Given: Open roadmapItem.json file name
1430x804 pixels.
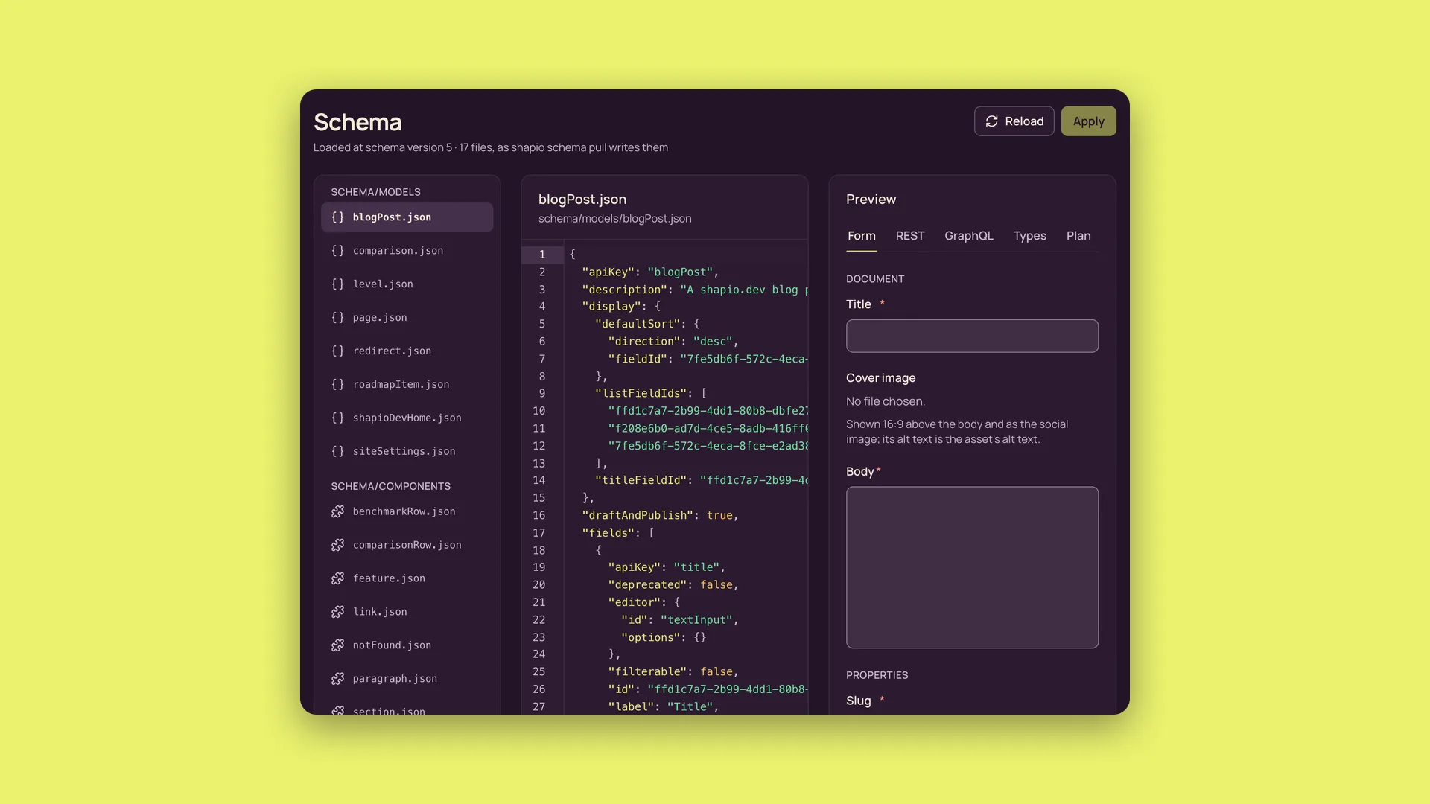Looking at the screenshot, I should (401, 385).
